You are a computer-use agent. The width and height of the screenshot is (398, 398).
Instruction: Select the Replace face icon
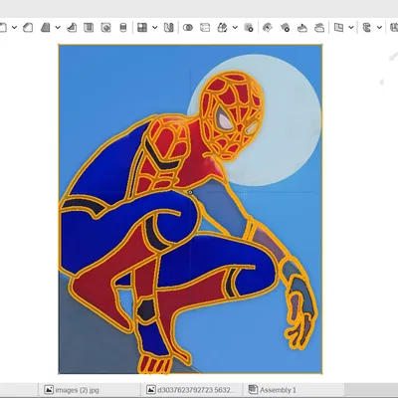[x=319, y=28]
